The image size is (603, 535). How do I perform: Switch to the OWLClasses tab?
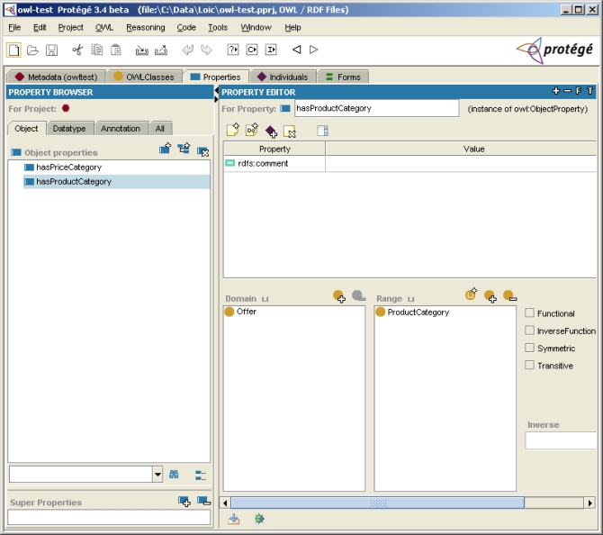[x=144, y=77]
